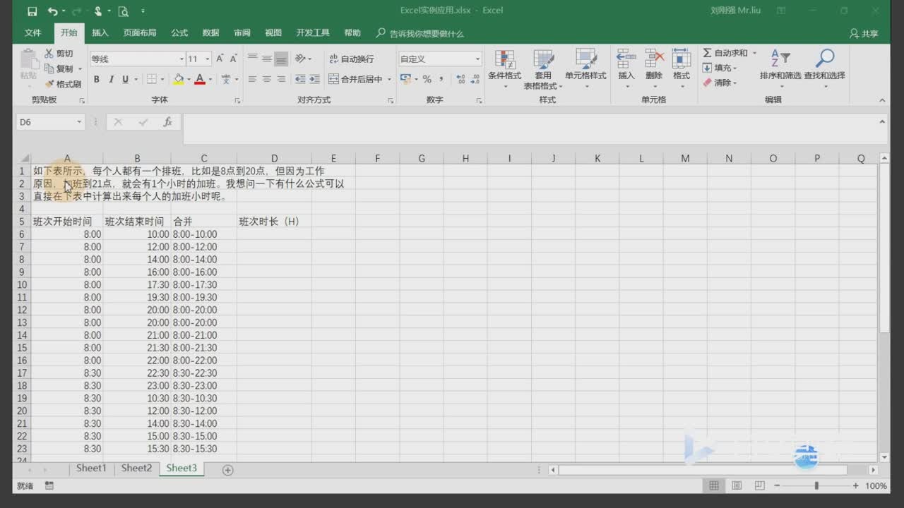The height and width of the screenshot is (508, 904).
Task: Expand Merge and Center (合并后居中) arrow
Action: coord(389,79)
